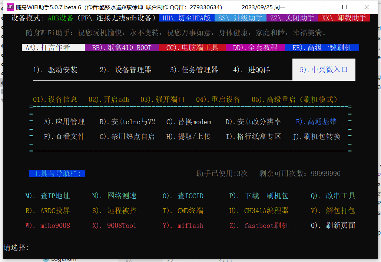Viewport: 381px width, 262px height.
Task: Select 4). 进QQ群 option
Action: pos(252,70)
